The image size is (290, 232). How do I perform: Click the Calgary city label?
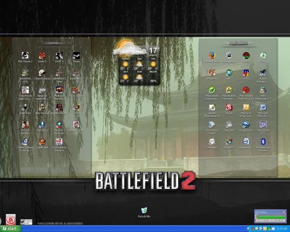152,55
